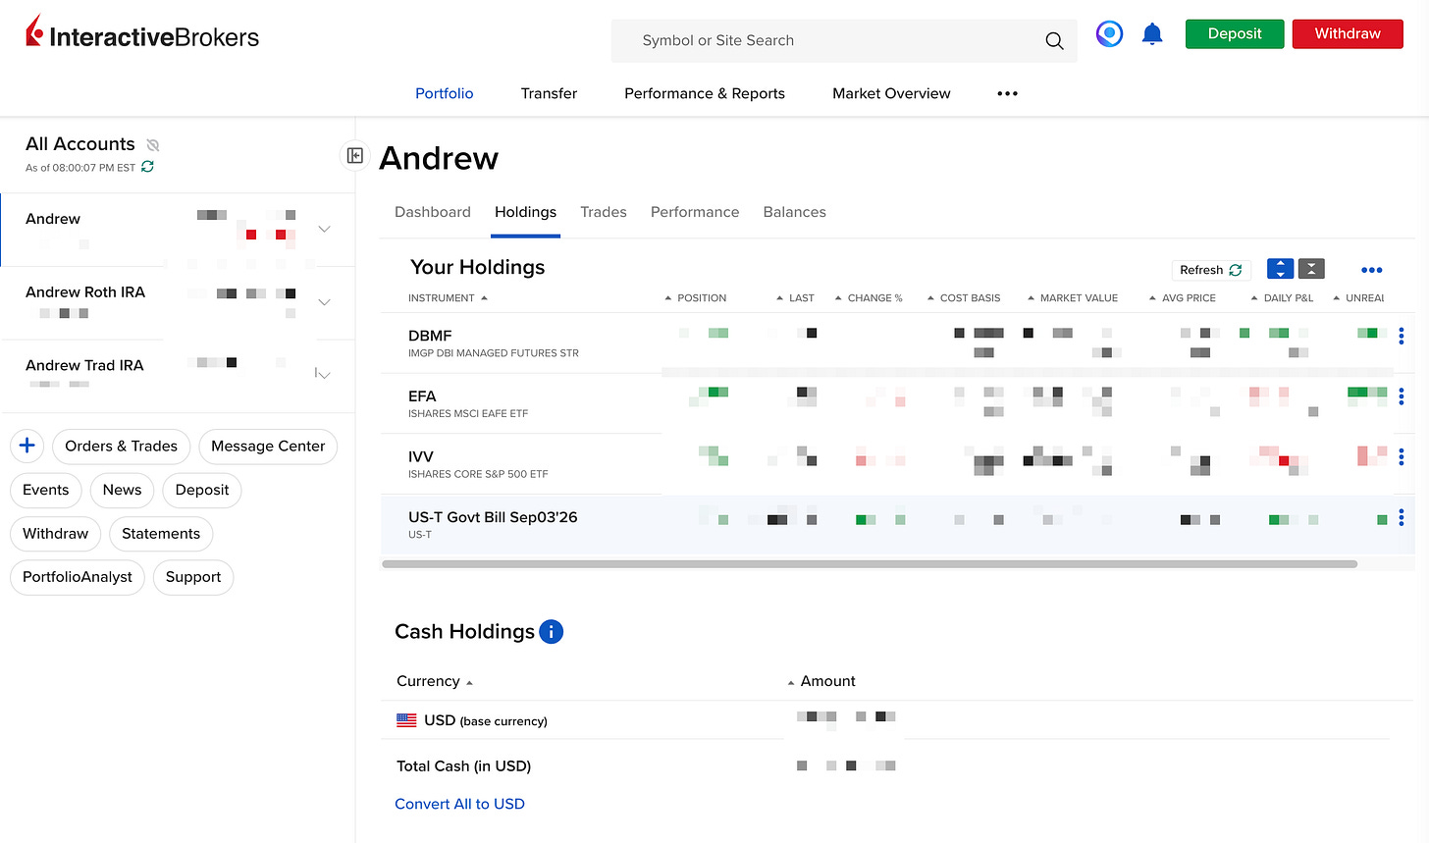Select the US-T Govt Bill Sep03'26 row
Image resolution: width=1429 pixels, height=843 pixels.
coord(897,525)
